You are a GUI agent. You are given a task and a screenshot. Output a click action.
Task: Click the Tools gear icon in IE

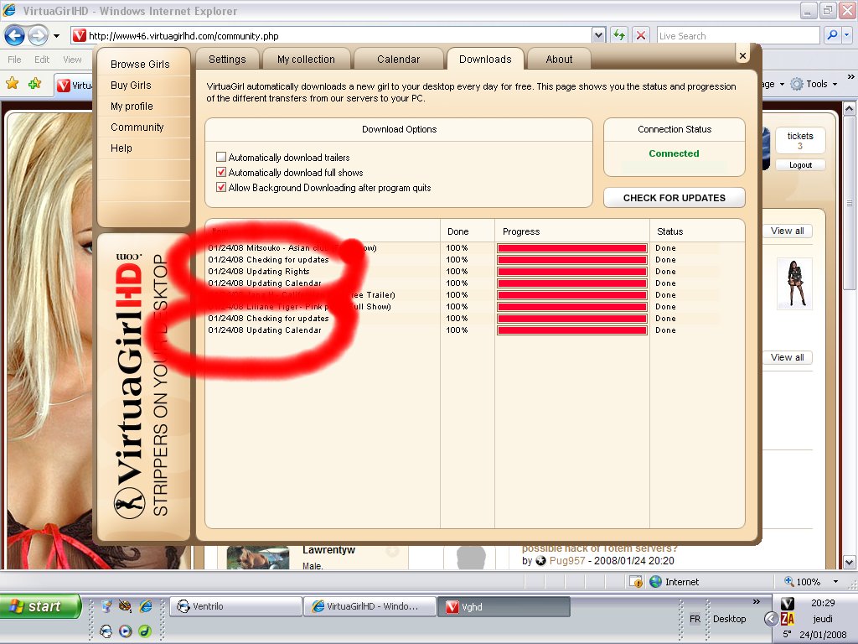coord(797,84)
